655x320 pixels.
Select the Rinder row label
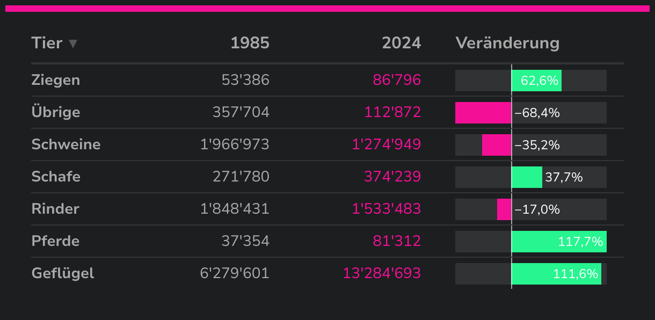coord(55,209)
